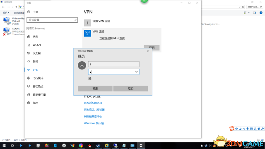The image size is (265, 149).
Task: Click the VPN connection tile icon
Action: [x=87, y=33]
